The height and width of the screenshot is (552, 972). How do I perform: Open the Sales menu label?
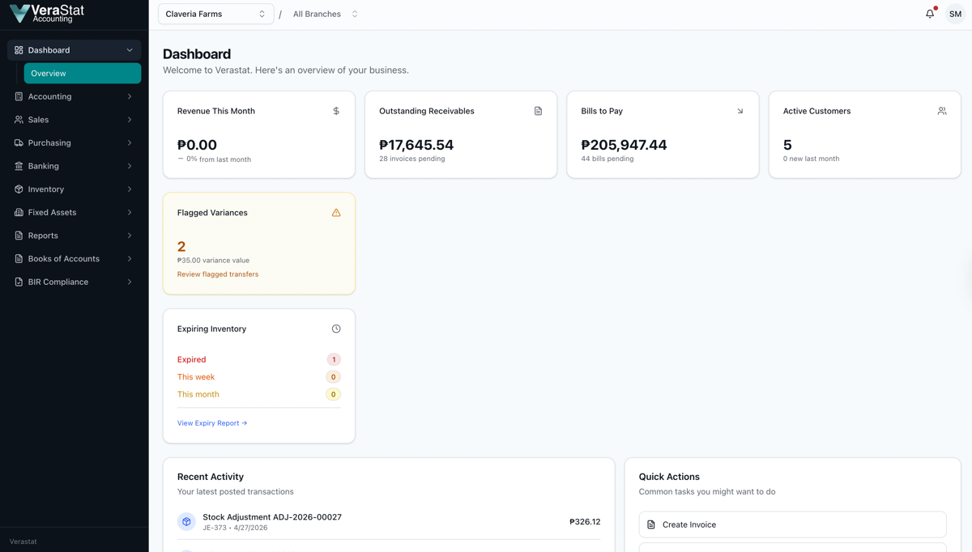[x=38, y=120]
